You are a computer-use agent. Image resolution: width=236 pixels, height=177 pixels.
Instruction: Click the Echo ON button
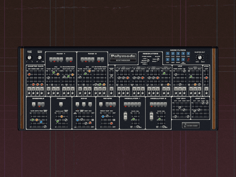point(78,104)
